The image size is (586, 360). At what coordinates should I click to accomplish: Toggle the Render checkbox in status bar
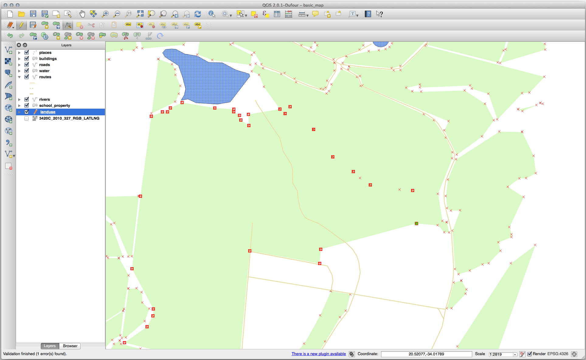pyautogui.click(x=529, y=354)
